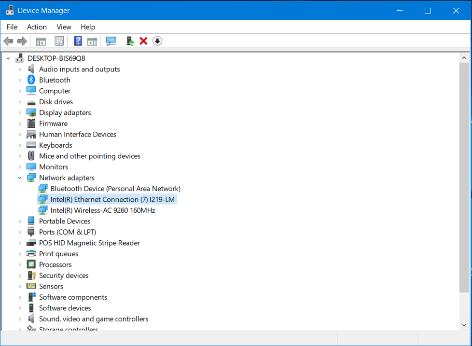The height and width of the screenshot is (346, 472).
Task: Click the Print queues printer icon
Action: [31, 253]
